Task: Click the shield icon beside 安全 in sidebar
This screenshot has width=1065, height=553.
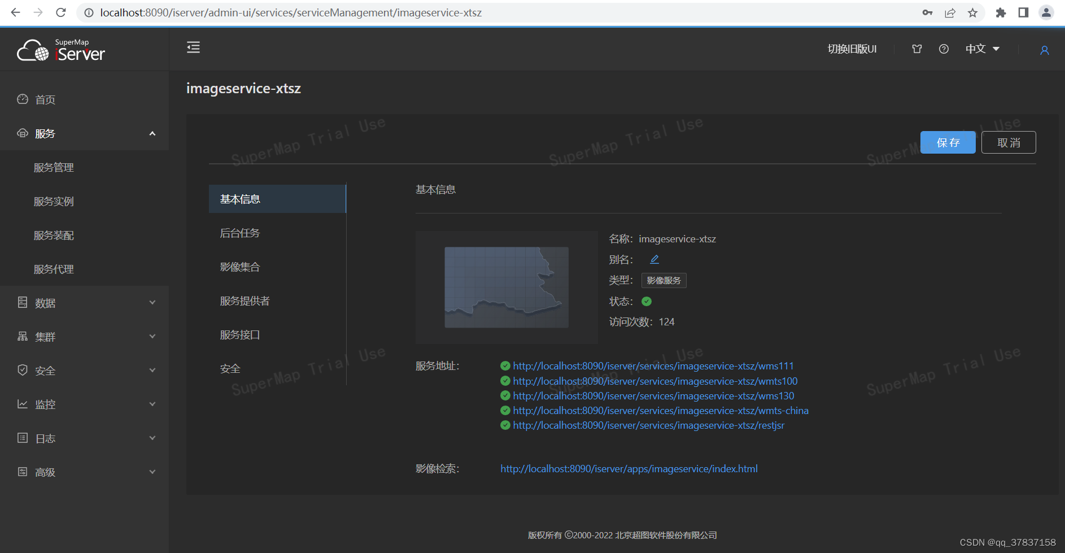Action: click(23, 371)
